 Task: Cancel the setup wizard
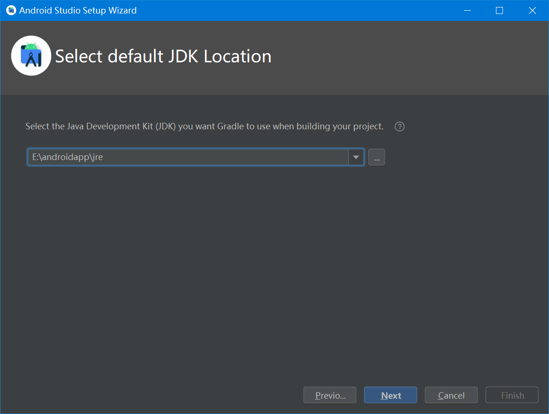451,395
